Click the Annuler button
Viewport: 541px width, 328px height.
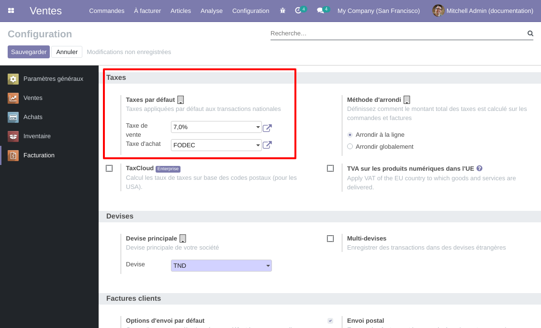click(x=67, y=52)
